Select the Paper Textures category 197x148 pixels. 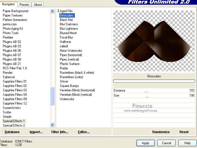[x=13, y=15]
